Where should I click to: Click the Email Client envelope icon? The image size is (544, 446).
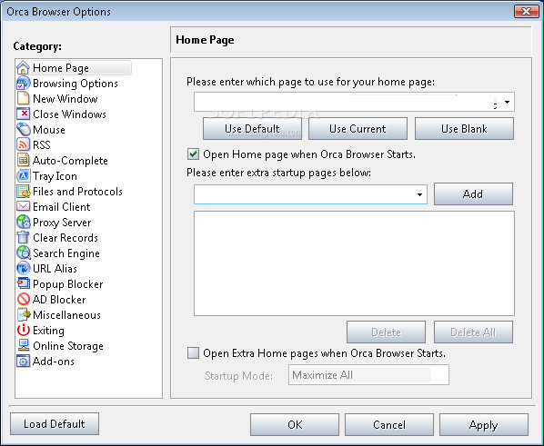(x=24, y=206)
